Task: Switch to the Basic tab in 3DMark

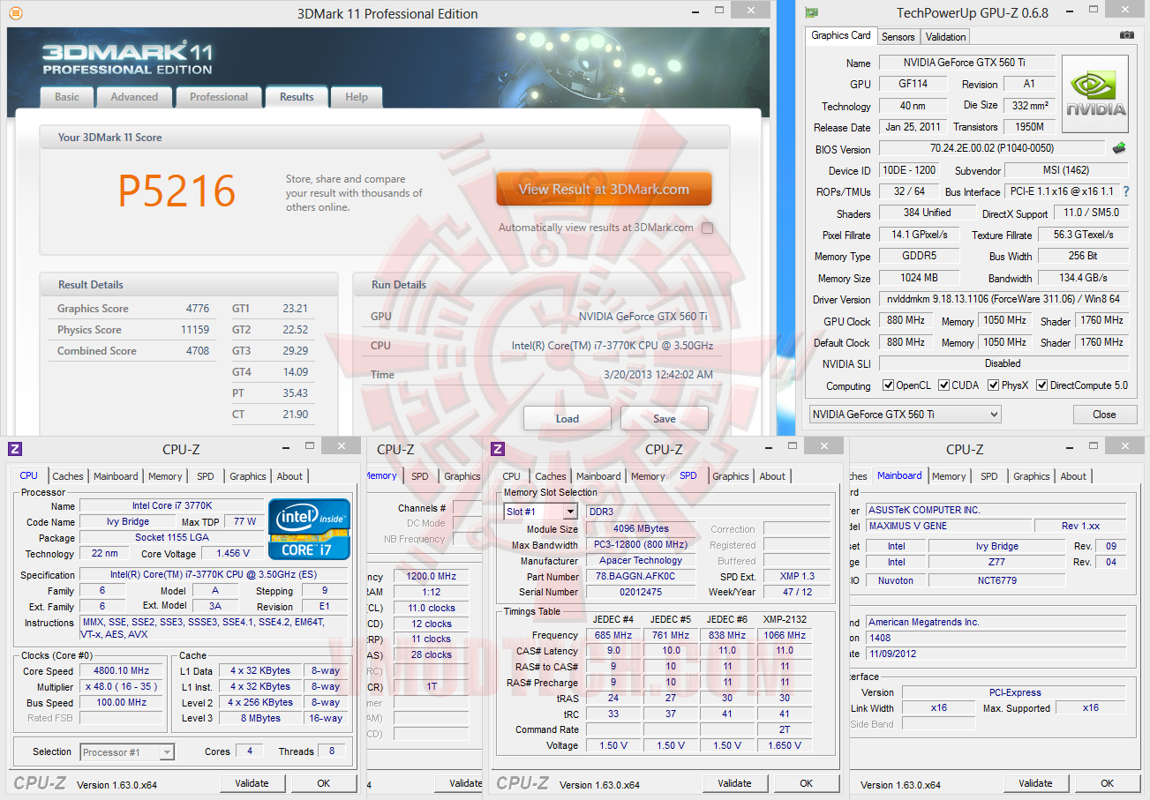Action: 67,97
